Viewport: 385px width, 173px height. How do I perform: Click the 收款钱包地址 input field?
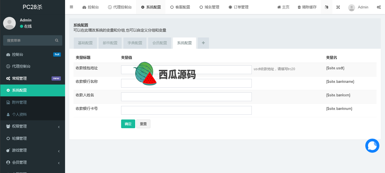pyautogui.click(x=186, y=70)
